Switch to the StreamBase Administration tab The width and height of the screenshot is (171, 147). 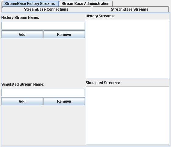tap(85, 4)
